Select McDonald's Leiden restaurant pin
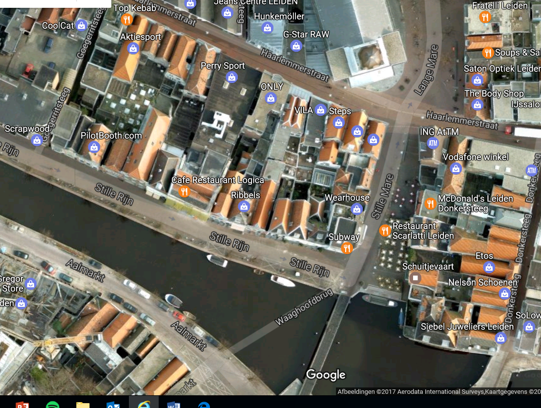Screen dimensions: 541x408 point(430,204)
